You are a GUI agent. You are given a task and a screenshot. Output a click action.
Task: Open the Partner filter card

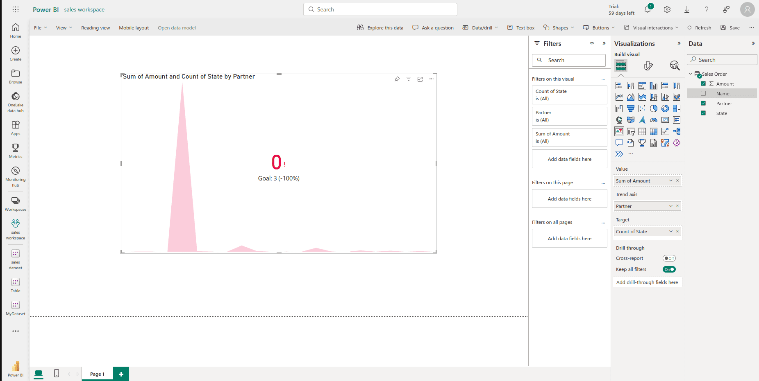[x=569, y=116]
